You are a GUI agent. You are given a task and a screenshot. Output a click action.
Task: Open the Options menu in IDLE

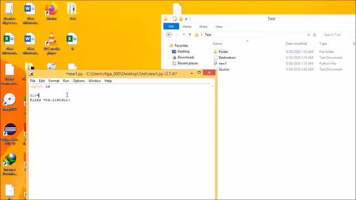78,81
